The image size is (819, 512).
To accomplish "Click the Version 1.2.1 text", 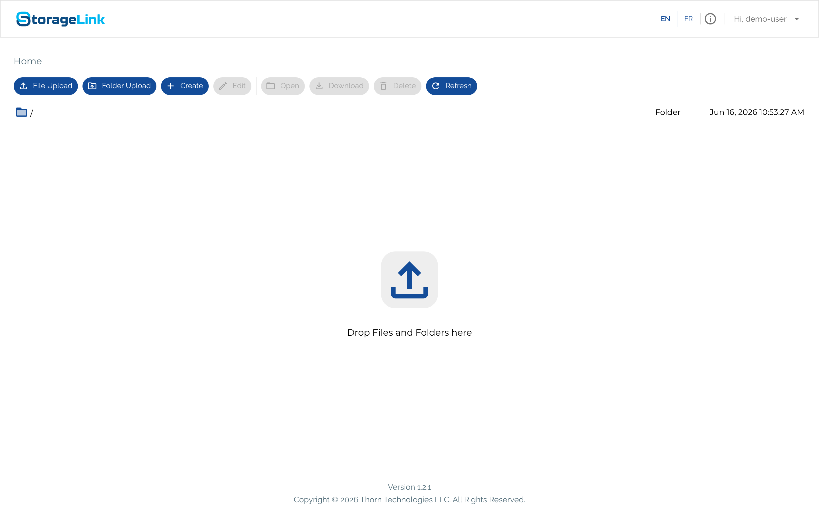I will [409, 487].
